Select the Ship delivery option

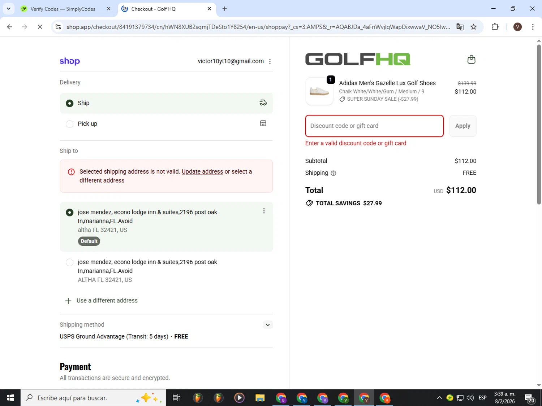166,103
